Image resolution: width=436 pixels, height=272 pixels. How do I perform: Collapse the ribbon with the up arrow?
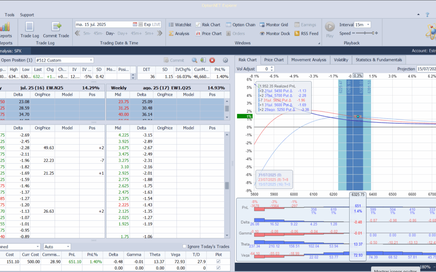coord(419,15)
